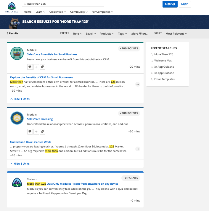Click the Trailhead logo

point(12,7)
